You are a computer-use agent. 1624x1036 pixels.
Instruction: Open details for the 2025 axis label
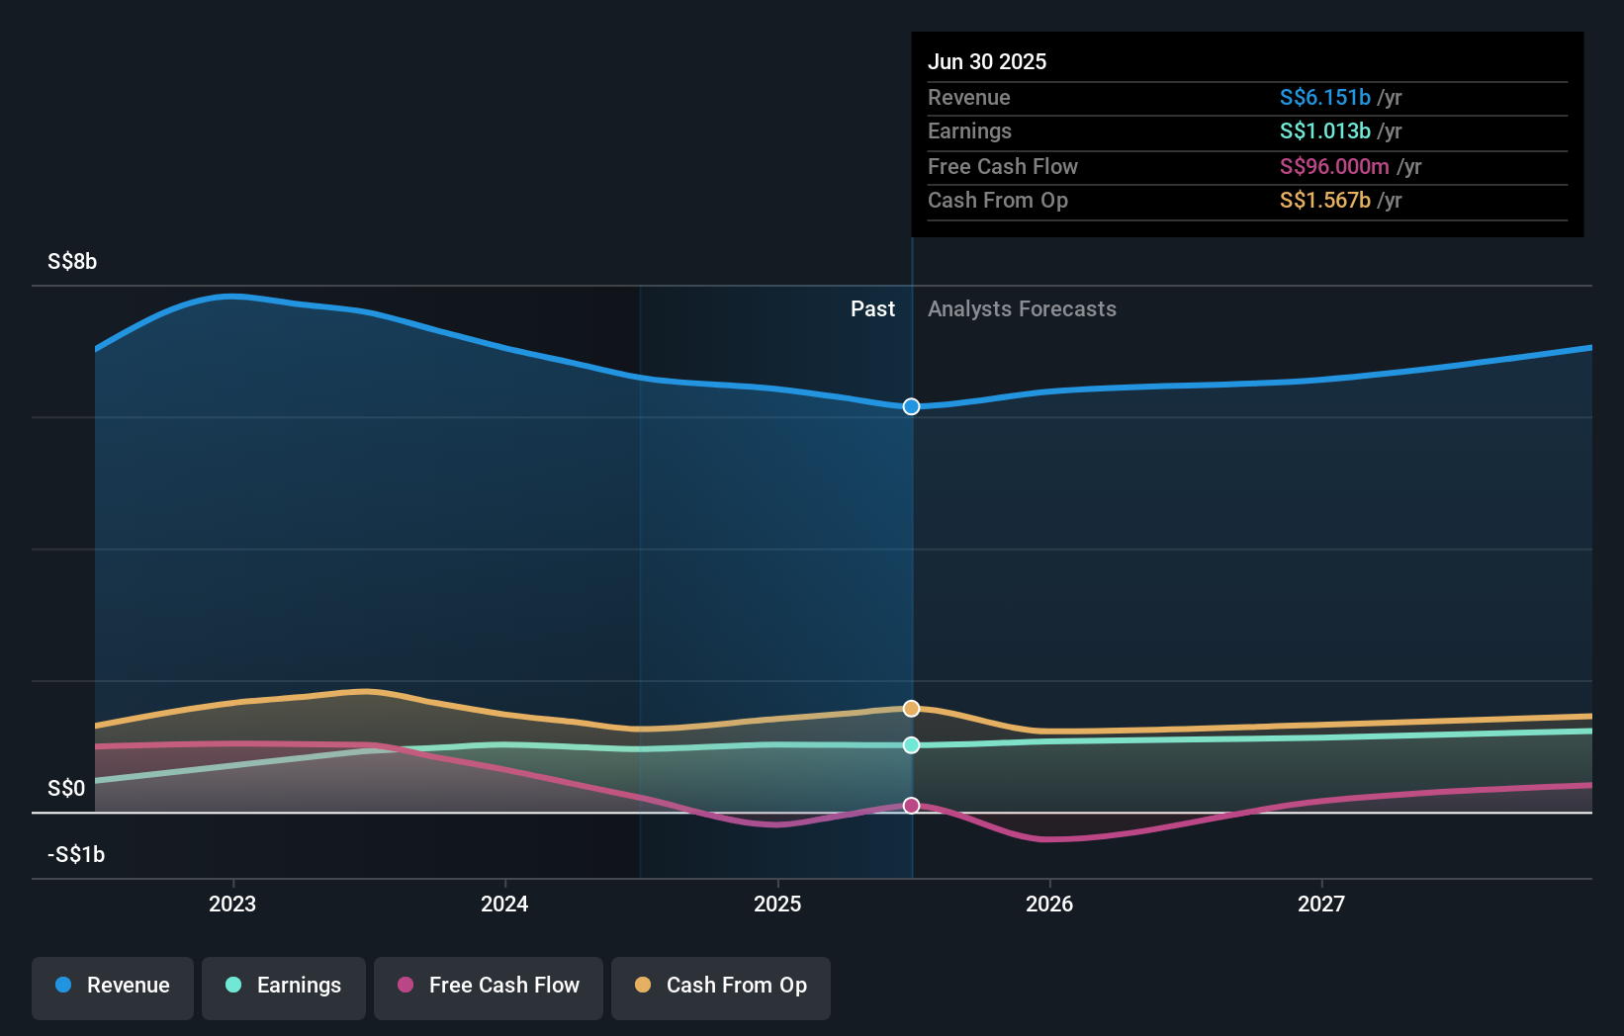tap(777, 903)
